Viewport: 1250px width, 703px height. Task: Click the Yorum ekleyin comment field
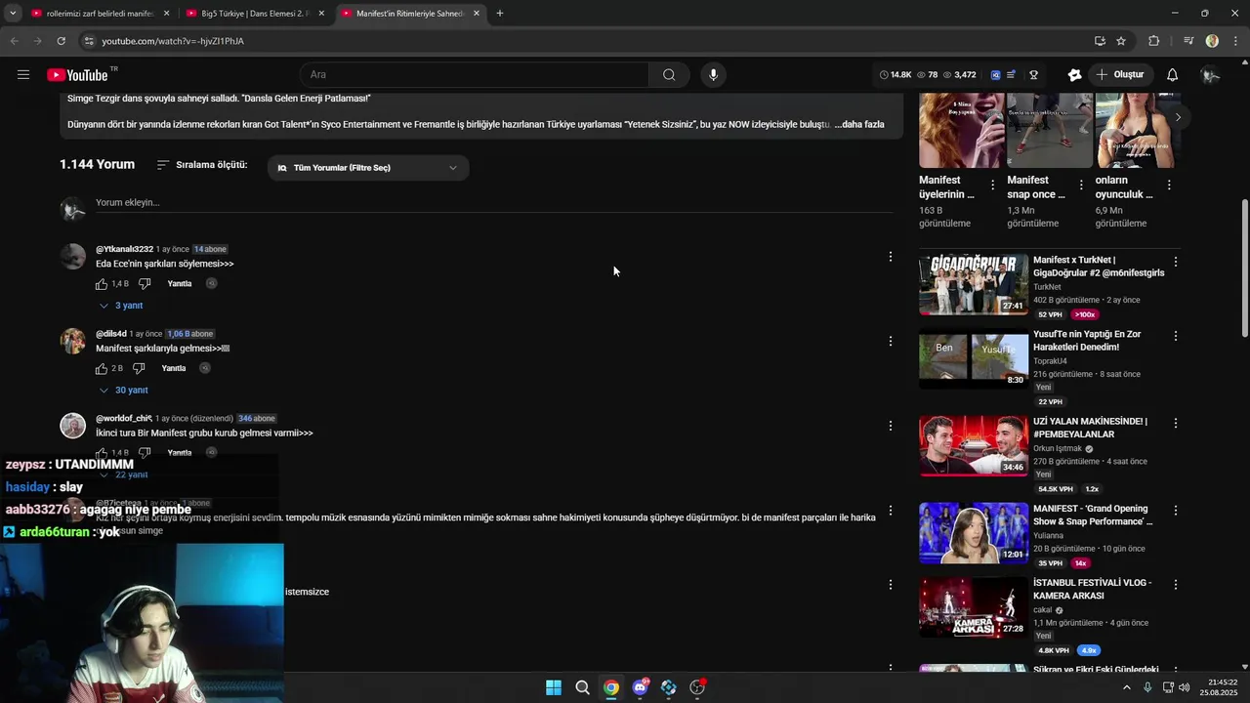(x=494, y=203)
